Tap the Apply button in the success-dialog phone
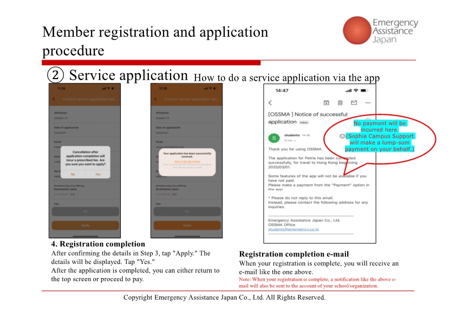The height and width of the screenshot is (323, 456). 187,225
